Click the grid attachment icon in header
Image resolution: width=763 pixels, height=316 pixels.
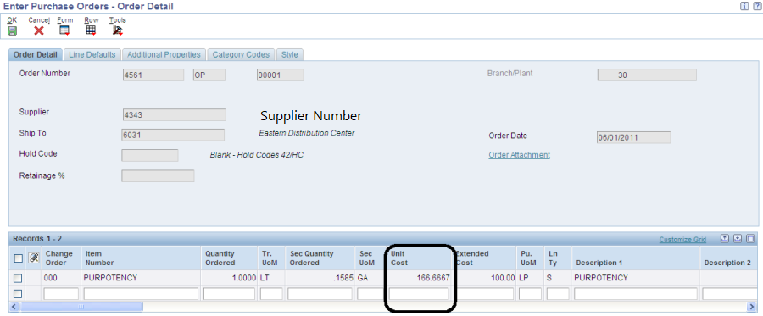pos(34,258)
